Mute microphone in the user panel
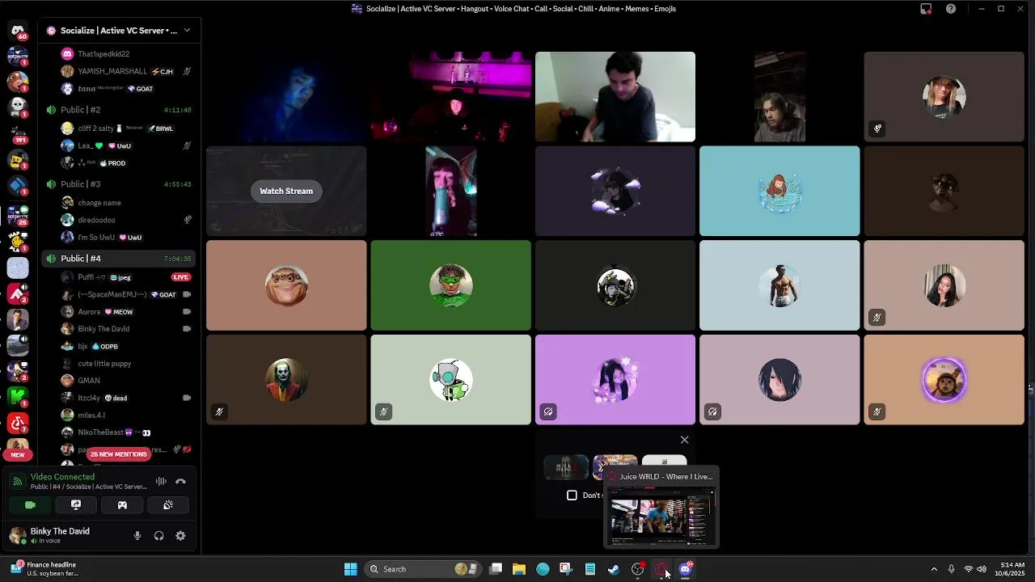Viewport: 1035px width, 582px height. coord(137,535)
